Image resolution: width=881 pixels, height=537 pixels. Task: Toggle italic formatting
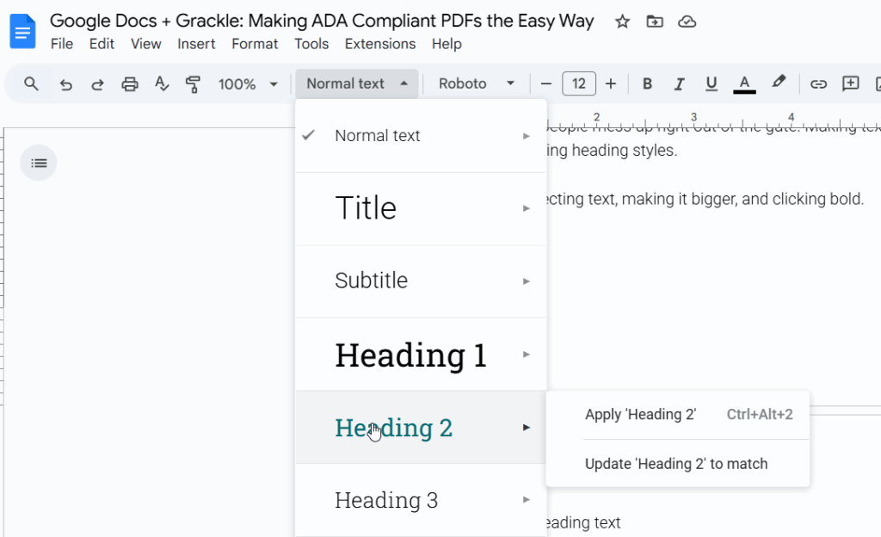point(679,84)
